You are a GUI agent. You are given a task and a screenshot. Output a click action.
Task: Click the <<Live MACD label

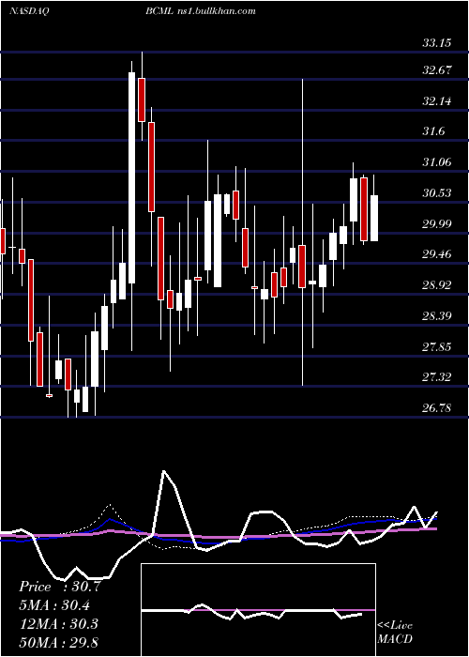(x=395, y=632)
